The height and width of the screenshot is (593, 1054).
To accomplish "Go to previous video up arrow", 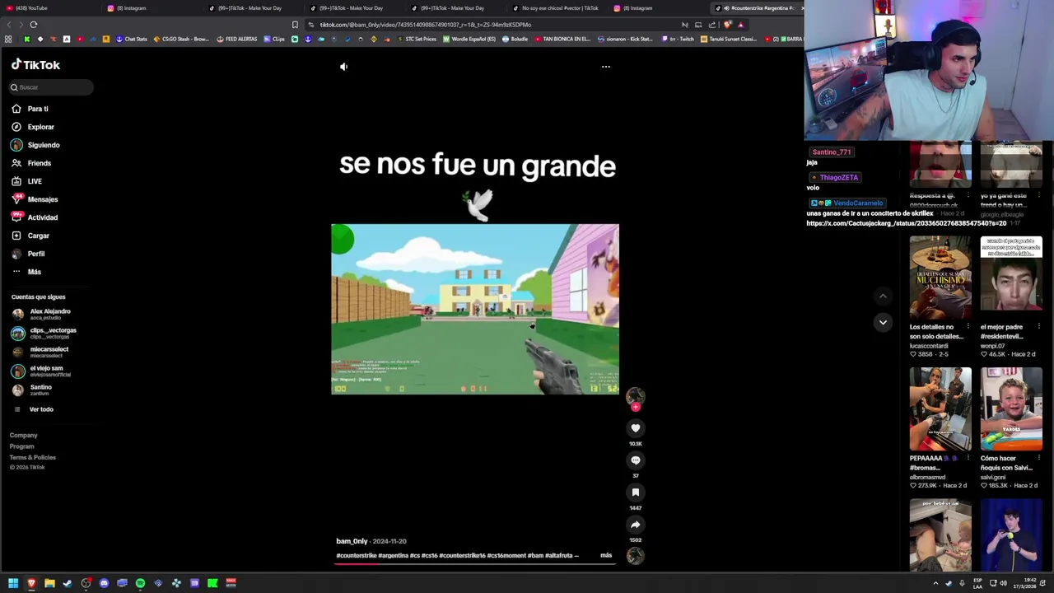I will click(x=883, y=296).
